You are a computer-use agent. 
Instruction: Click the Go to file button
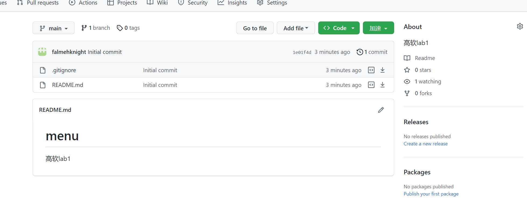[x=255, y=28]
